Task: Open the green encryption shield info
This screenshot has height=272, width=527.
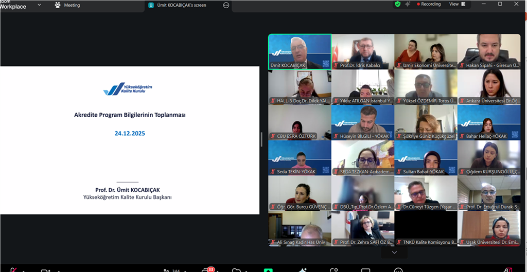Action: 397,4
